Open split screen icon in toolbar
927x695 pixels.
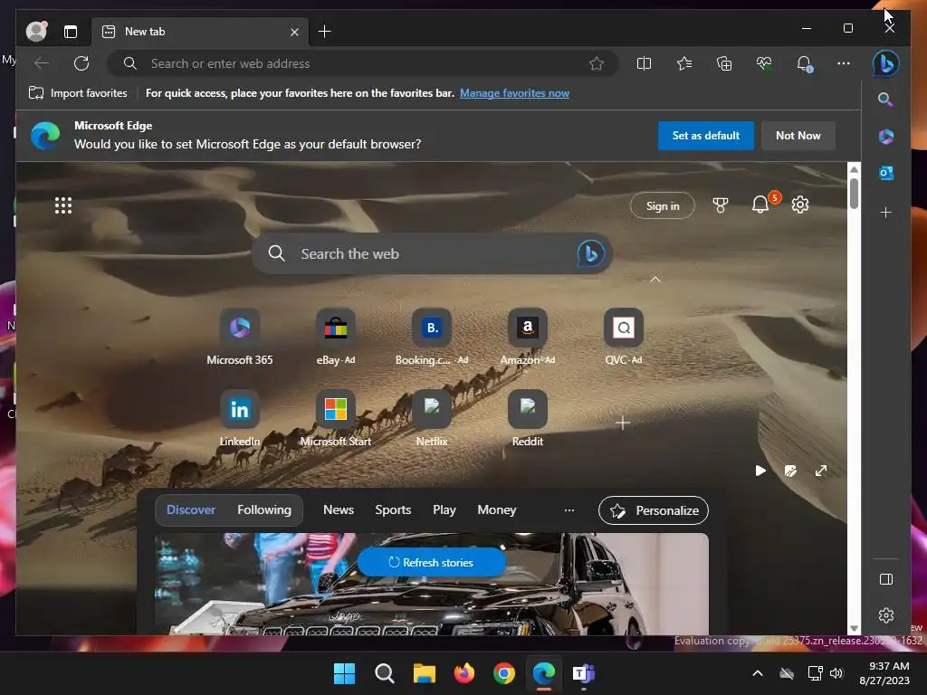pos(644,63)
